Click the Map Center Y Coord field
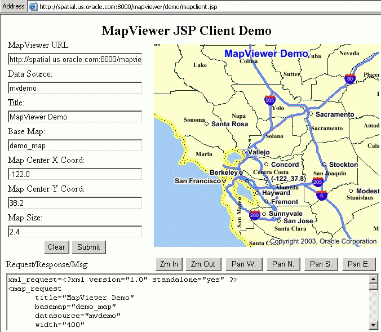Viewport: 381px width, 332px height. [x=75, y=203]
